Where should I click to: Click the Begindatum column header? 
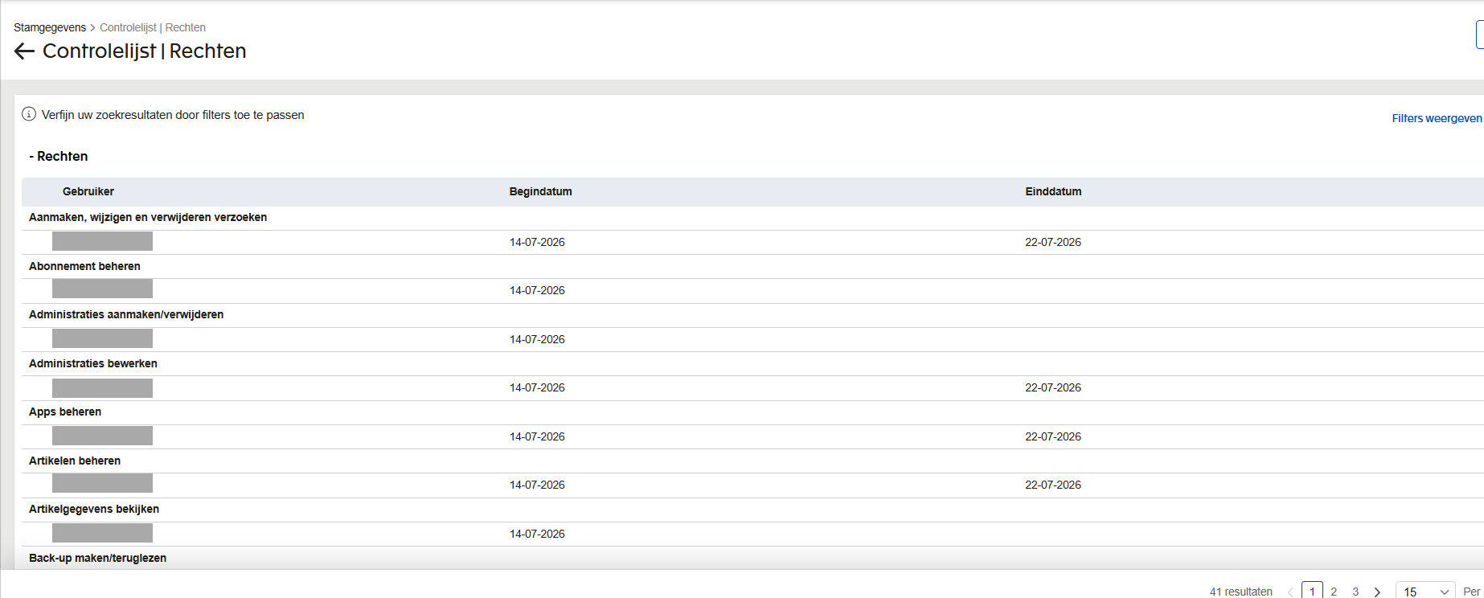[x=540, y=191]
